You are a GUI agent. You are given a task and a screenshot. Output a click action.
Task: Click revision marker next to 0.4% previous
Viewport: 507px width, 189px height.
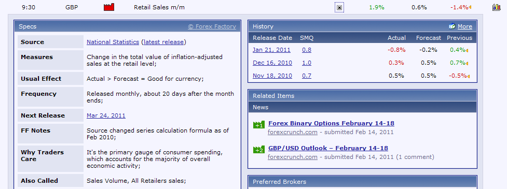tap(467, 50)
